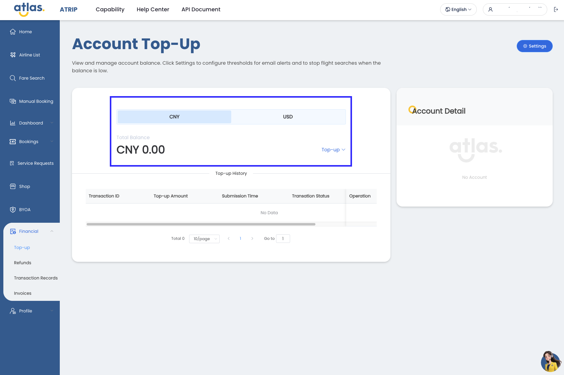
Task: Click the API Document link
Action: (201, 9)
